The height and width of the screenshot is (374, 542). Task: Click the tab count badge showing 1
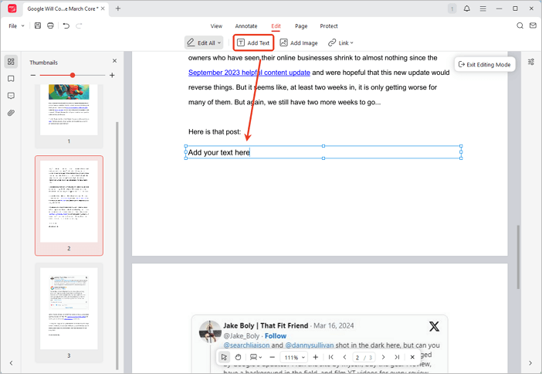click(452, 8)
